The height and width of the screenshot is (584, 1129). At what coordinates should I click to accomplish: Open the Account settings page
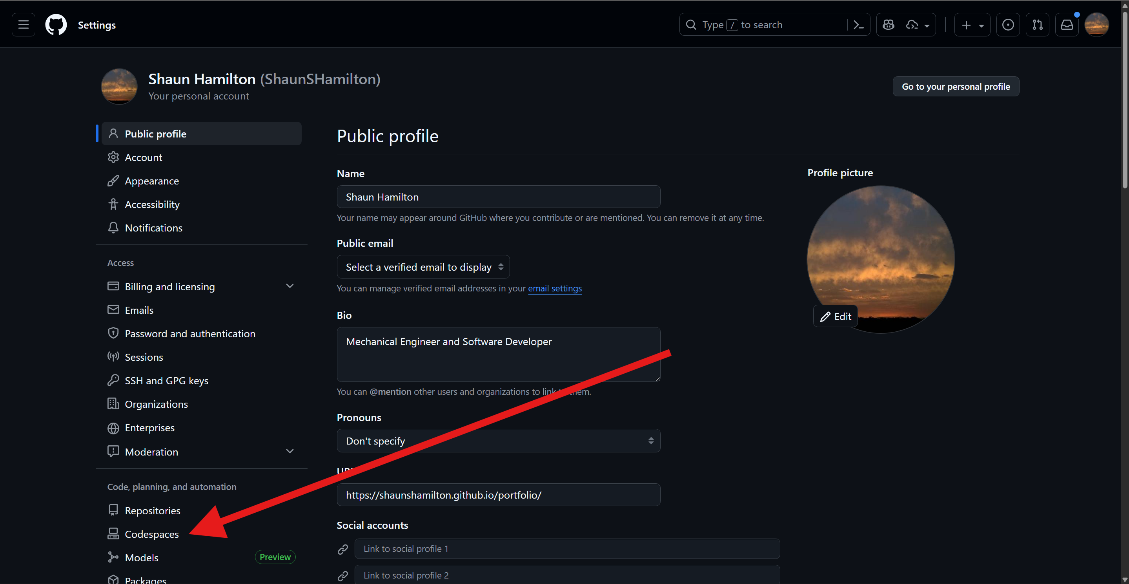coord(143,157)
